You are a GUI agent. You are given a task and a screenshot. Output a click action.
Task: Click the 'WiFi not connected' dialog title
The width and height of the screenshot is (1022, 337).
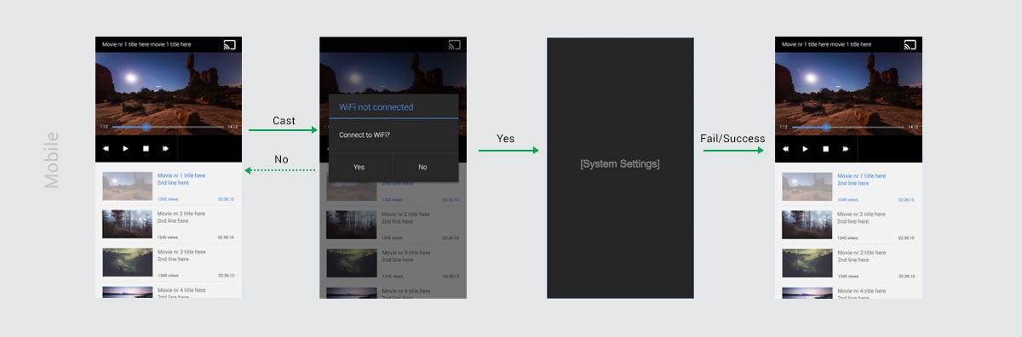(376, 107)
